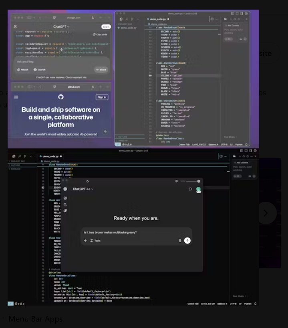
Task: Open Search icon in the small editor window
Action: [x=127, y=19]
